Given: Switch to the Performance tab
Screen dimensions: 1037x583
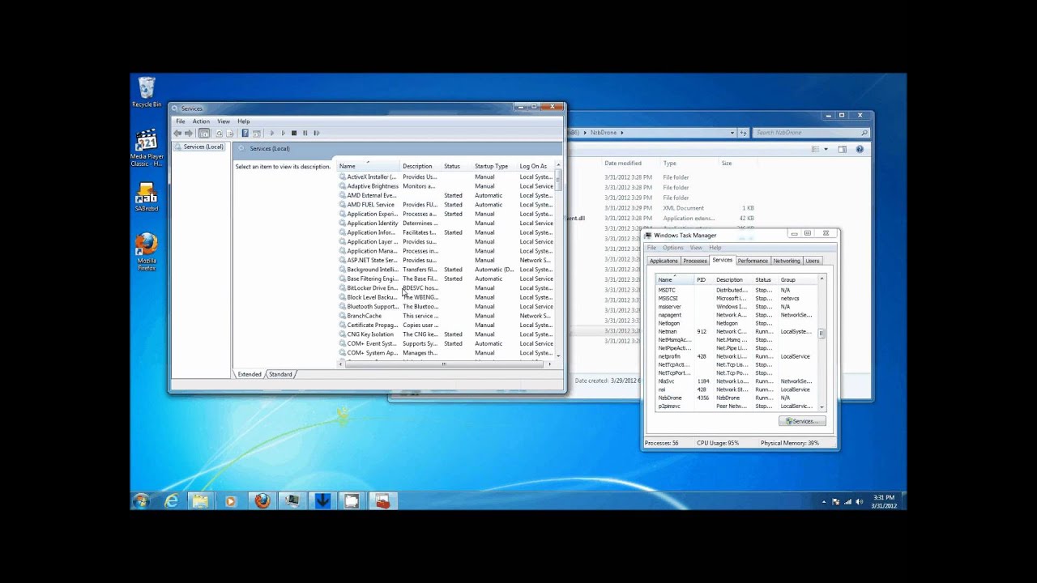Looking at the screenshot, I should point(753,261).
